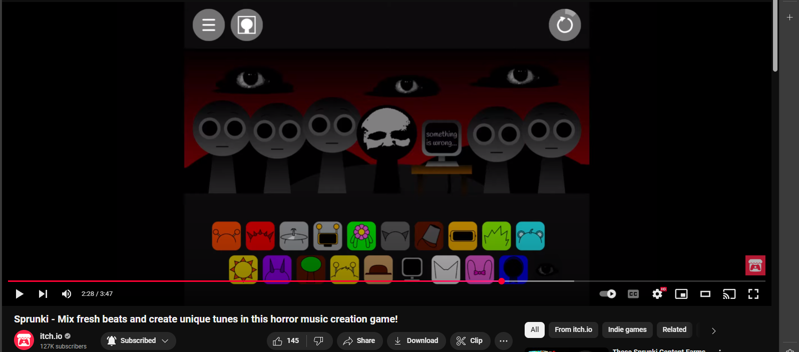This screenshot has height=352, width=799.
Task: Select the black computer monitor Sprunki icon
Action: (x=413, y=269)
